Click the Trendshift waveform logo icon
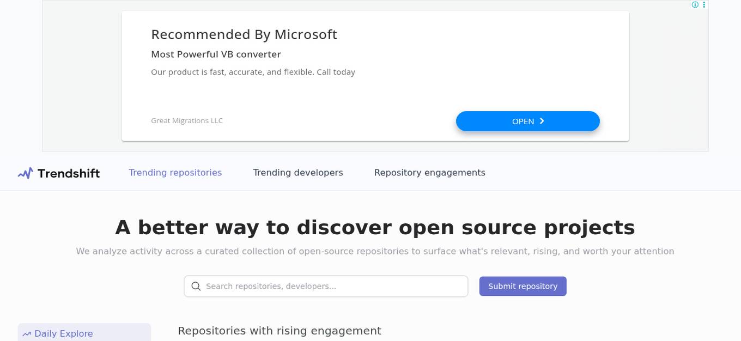This screenshot has width=741, height=341. tap(25, 173)
